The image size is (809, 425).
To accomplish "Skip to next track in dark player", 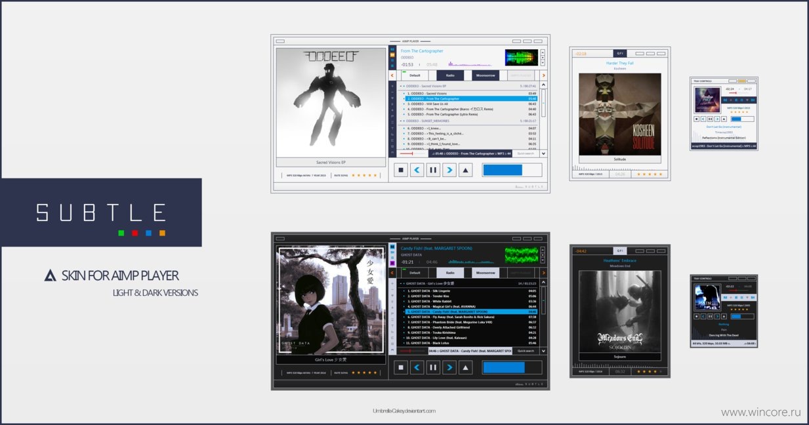I will click(x=449, y=368).
